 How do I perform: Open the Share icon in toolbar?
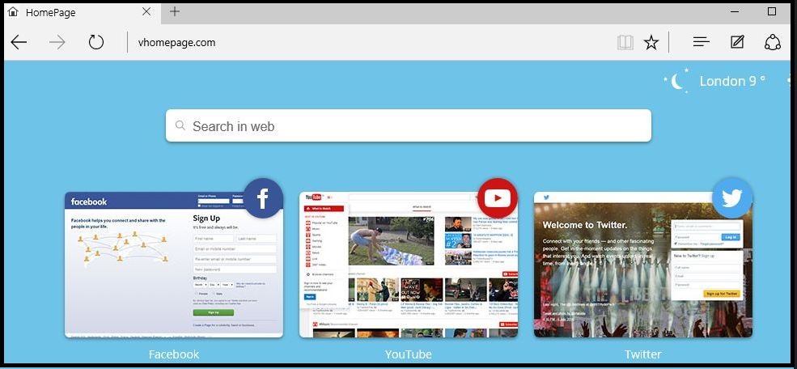tap(773, 42)
